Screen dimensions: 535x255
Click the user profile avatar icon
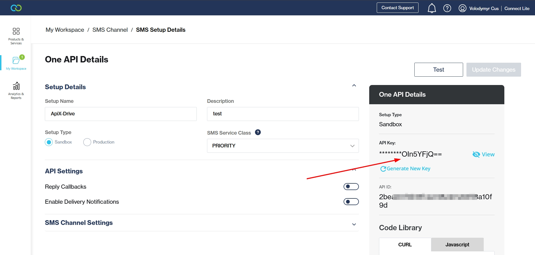(462, 8)
